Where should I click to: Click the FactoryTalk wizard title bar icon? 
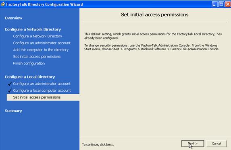(x=3, y=4)
